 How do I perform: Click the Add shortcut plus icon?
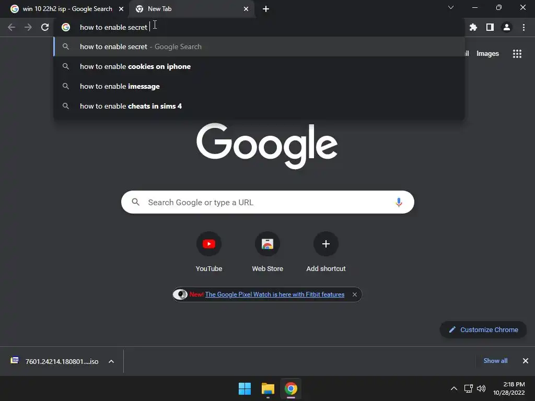point(326,244)
